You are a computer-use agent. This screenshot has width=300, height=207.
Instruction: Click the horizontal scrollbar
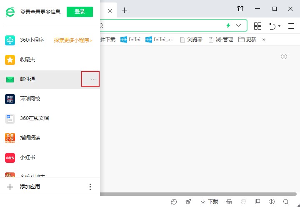pyautogui.click(x=198, y=194)
